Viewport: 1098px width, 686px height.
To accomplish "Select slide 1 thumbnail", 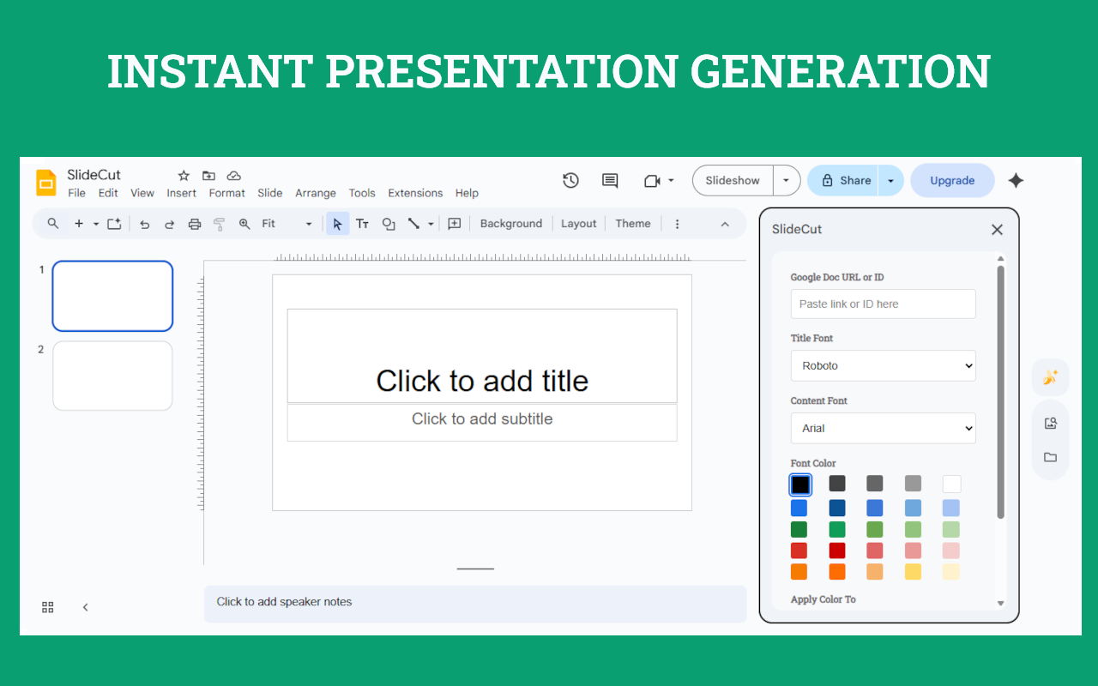I will 112,296.
